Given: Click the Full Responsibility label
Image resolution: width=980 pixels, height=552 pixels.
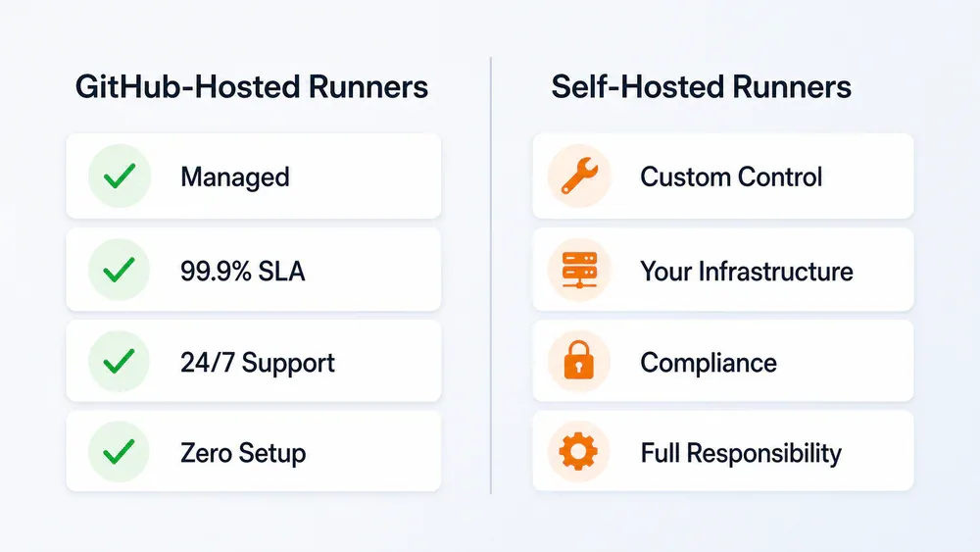Looking at the screenshot, I should pyautogui.click(x=741, y=454).
